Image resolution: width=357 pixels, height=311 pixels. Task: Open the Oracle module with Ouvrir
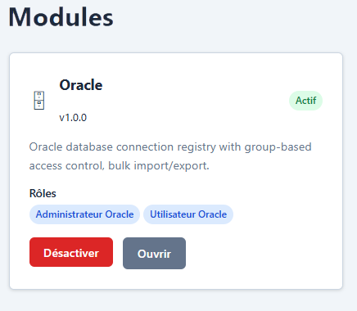154,253
